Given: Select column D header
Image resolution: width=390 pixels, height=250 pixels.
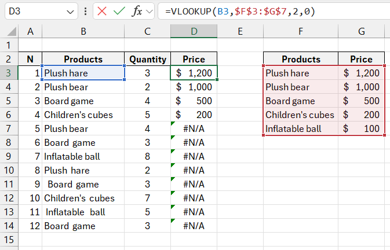Looking at the screenshot, I should point(194,31).
